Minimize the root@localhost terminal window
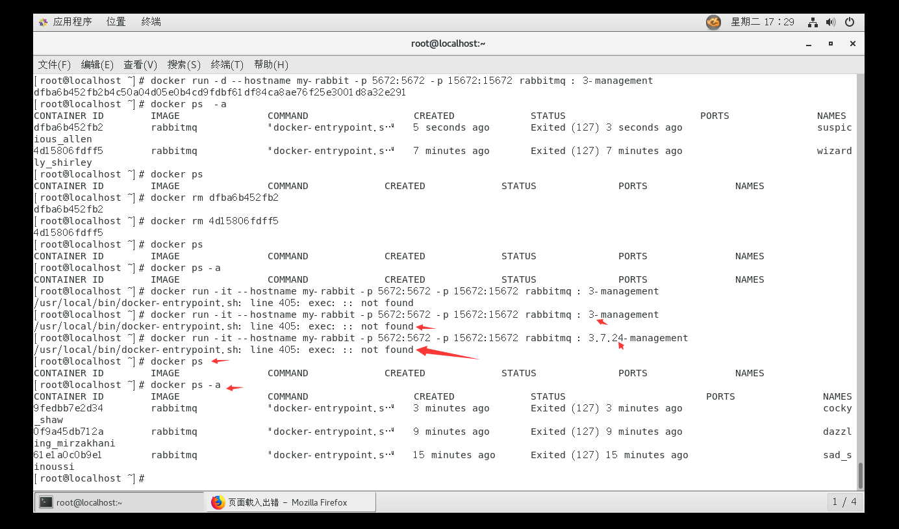This screenshot has height=529, width=899. [809, 44]
